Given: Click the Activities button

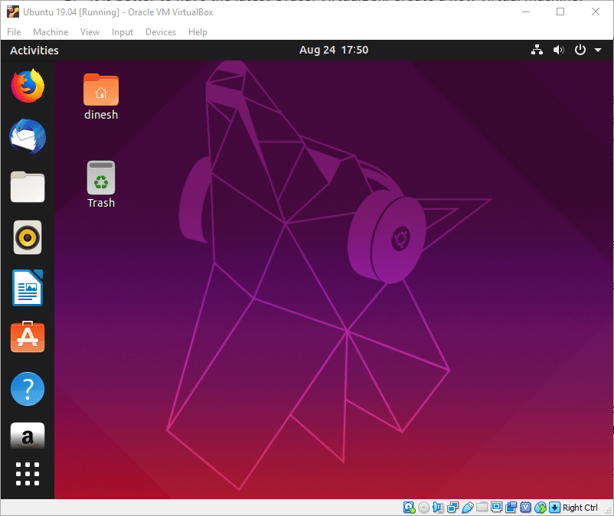Looking at the screenshot, I should click(x=34, y=50).
